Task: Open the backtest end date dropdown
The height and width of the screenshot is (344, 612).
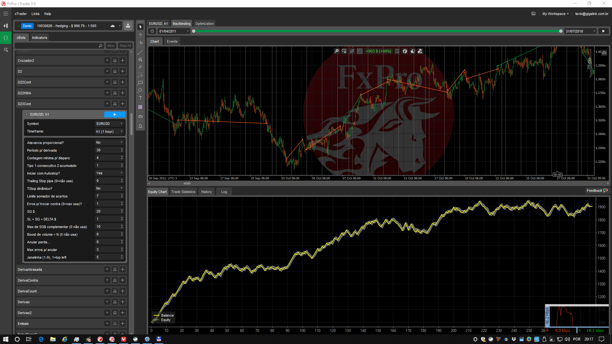Action: (580, 31)
